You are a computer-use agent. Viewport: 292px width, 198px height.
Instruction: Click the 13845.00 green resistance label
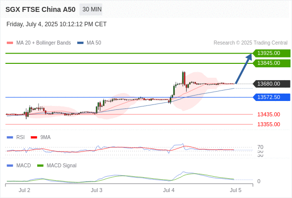[x=271, y=63]
